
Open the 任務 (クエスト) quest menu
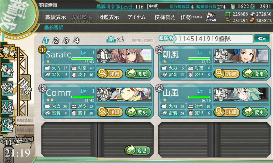click(x=191, y=17)
